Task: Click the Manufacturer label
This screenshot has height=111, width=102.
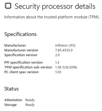Action: pos(15,46)
